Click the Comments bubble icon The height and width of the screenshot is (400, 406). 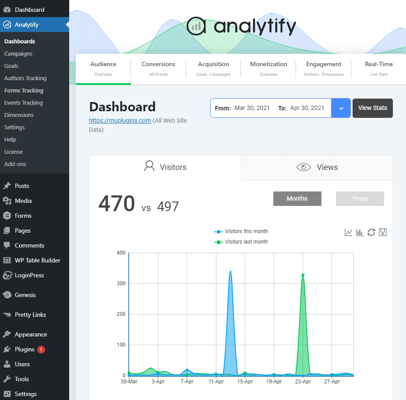7,245
